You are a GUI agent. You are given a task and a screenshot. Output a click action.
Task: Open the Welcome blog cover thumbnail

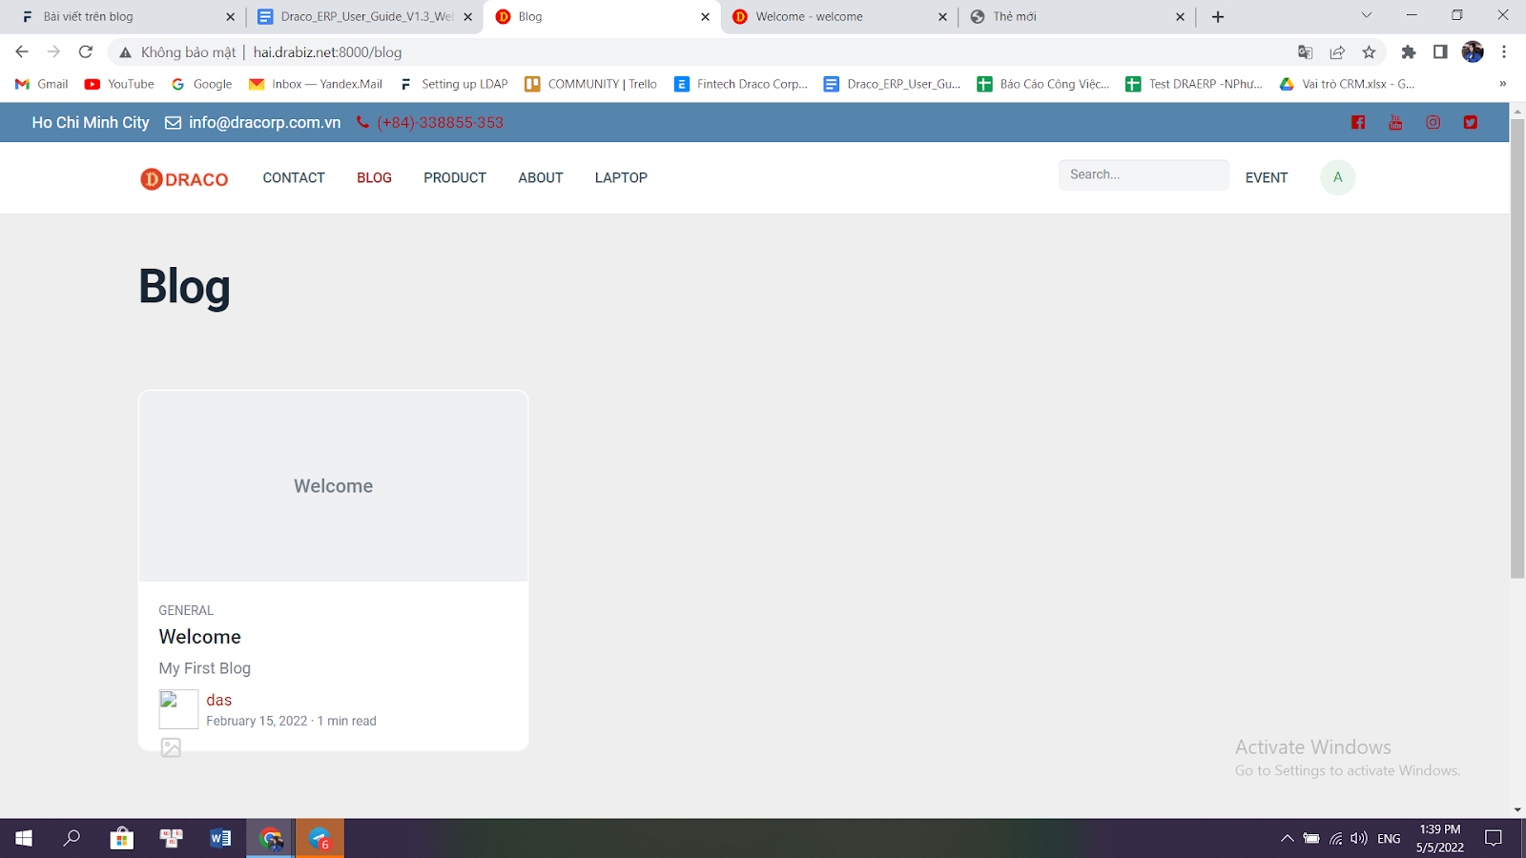tap(333, 486)
